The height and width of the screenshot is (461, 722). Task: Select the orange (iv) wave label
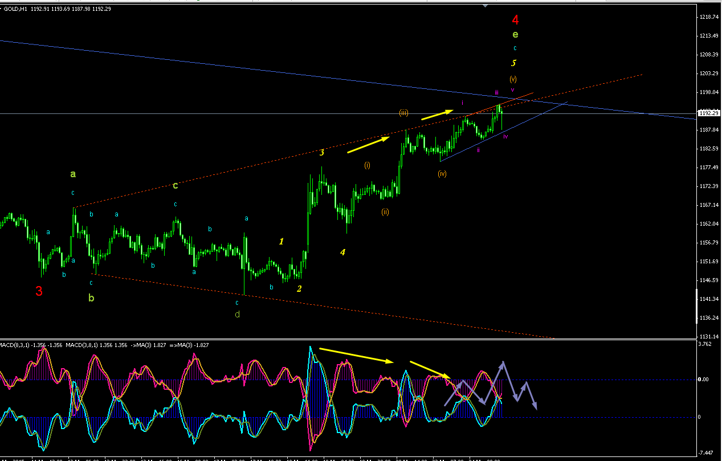point(442,173)
